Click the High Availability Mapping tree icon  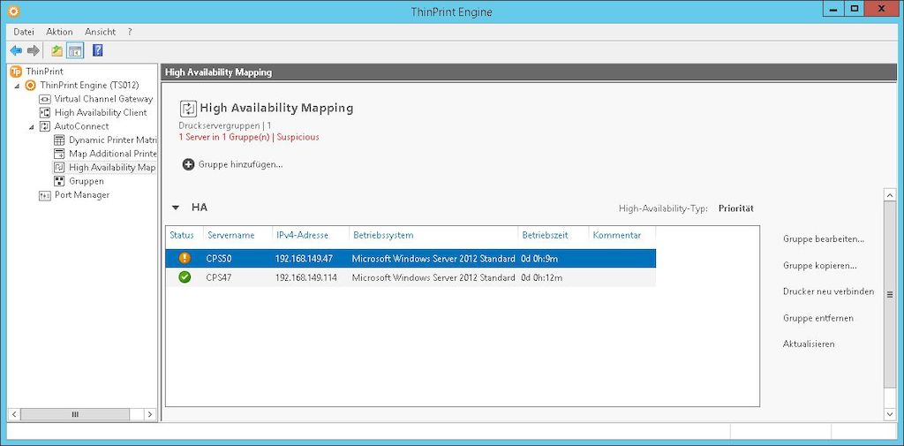[59, 167]
